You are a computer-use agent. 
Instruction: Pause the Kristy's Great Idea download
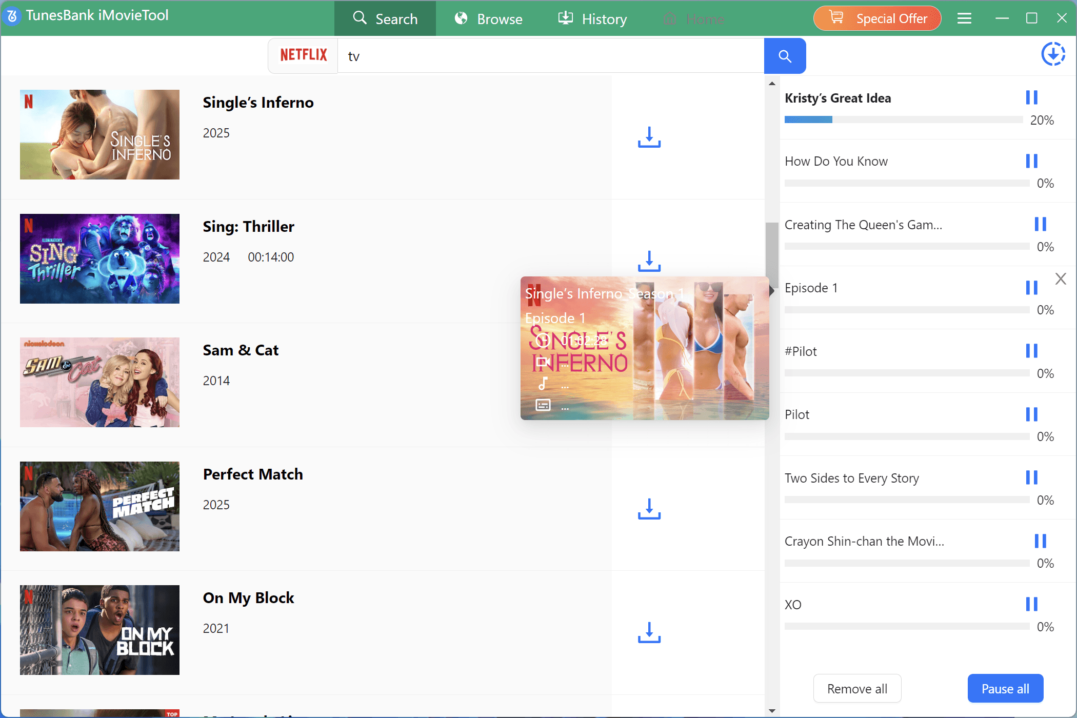pos(1031,97)
